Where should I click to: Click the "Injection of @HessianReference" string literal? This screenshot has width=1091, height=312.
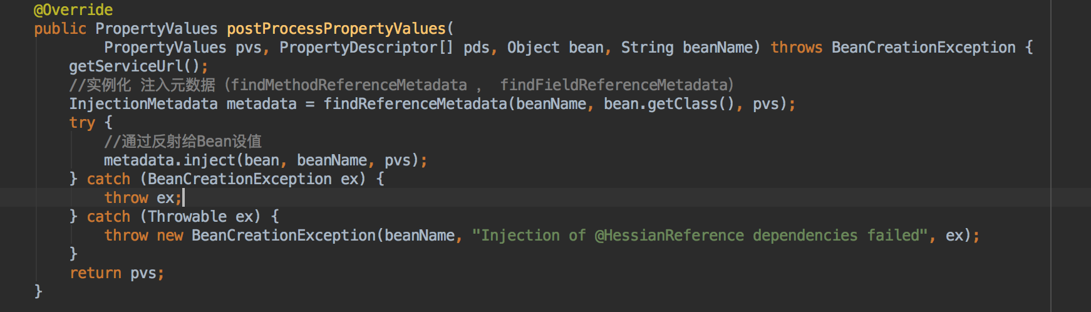coord(700,236)
